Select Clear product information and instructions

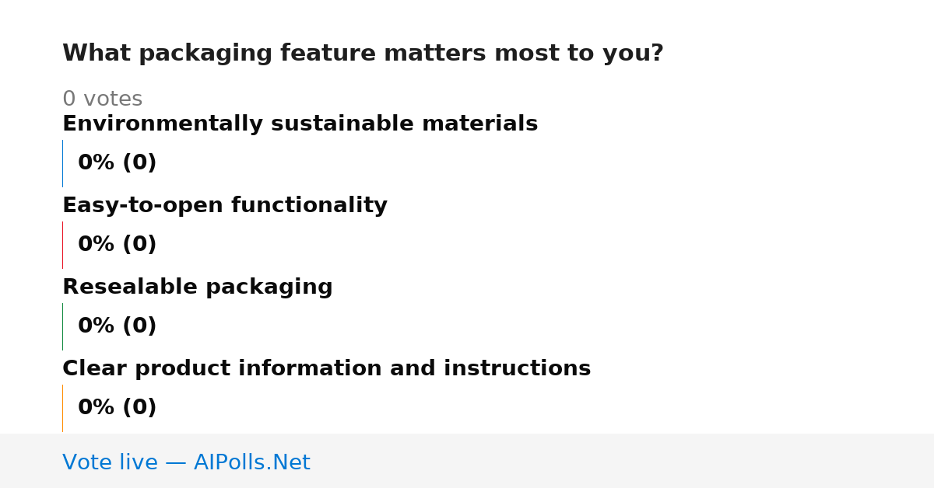point(326,368)
